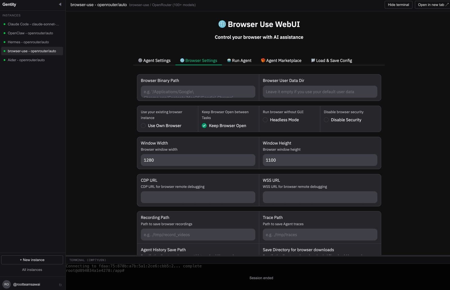The width and height of the screenshot is (450, 290).
Task: Click green status dot of Claude Code instance
Action: pyautogui.click(x=4, y=24)
